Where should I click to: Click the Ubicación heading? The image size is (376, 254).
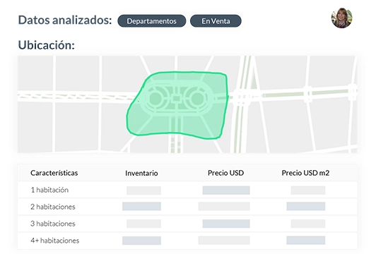click(47, 44)
